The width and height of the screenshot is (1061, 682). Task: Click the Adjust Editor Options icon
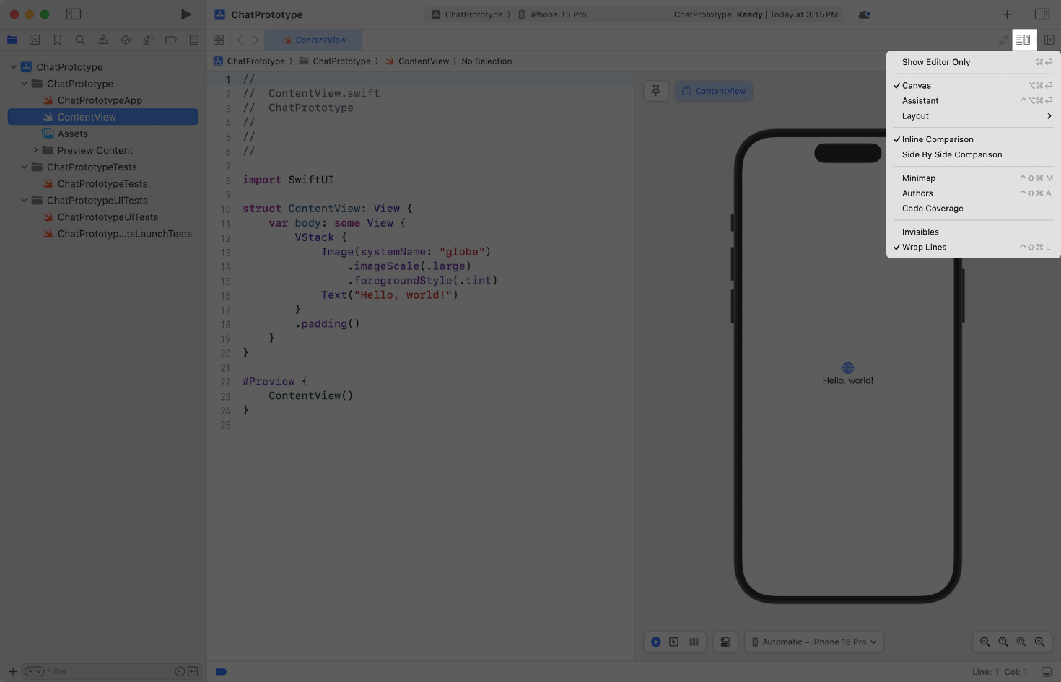pos(1023,40)
